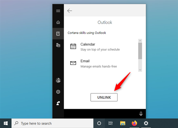Click the microphone icon
This screenshot has height=128, width=178.
pyautogui.click(x=141, y=114)
